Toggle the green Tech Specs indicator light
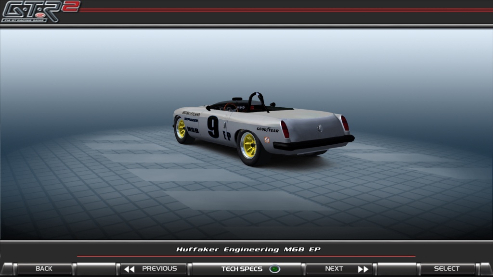Screen dimensions: 493x277 274,269
